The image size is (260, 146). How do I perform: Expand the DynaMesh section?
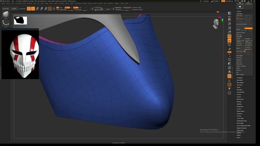(239, 60)
